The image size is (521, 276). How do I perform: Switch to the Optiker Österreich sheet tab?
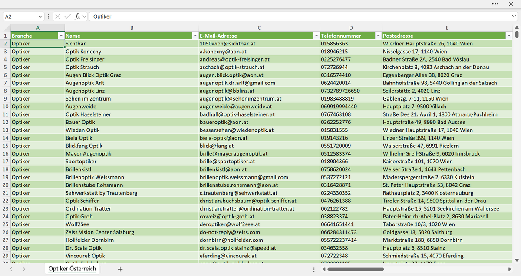(x=72, y=269)
